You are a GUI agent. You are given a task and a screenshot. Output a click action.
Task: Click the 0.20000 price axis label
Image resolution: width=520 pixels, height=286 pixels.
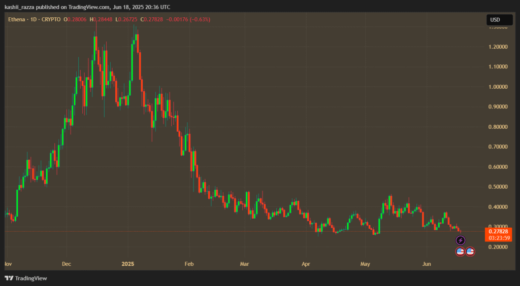(499, 247)
